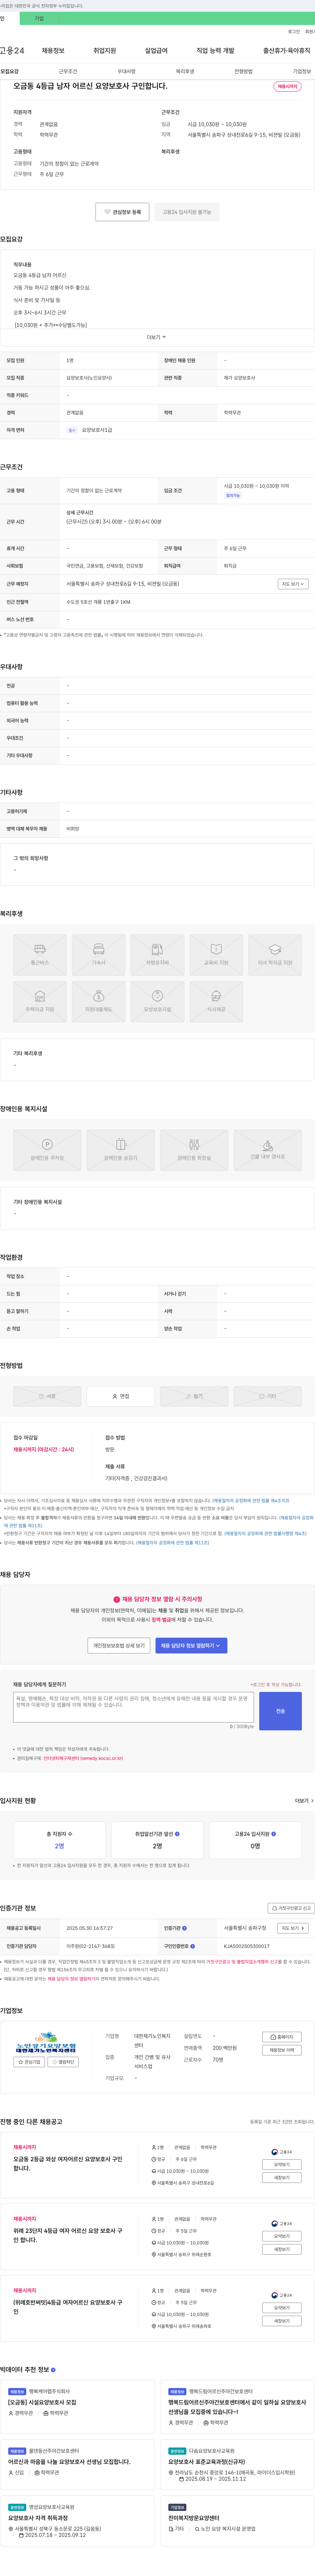Click the 장애인용 승강기 icon
Image resolution: width=315 pixels, height=2576 pixels.
121,1150
